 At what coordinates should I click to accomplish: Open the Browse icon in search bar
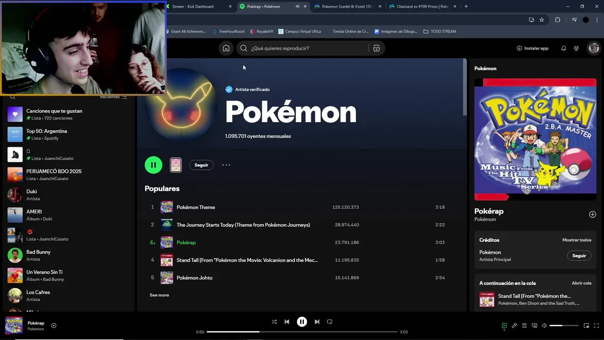pyautogui.click(x=377, y=48)
